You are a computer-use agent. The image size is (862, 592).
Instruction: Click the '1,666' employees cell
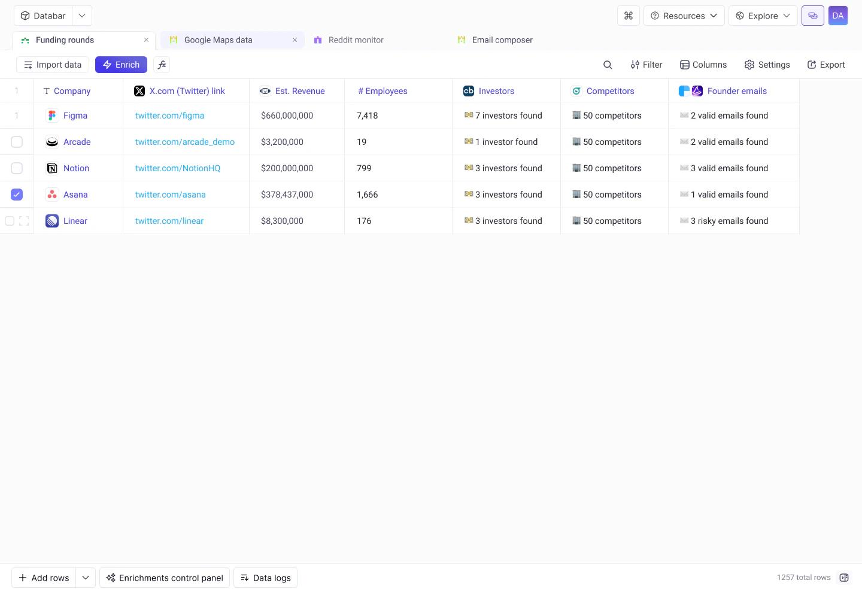[x=399, y=195]
